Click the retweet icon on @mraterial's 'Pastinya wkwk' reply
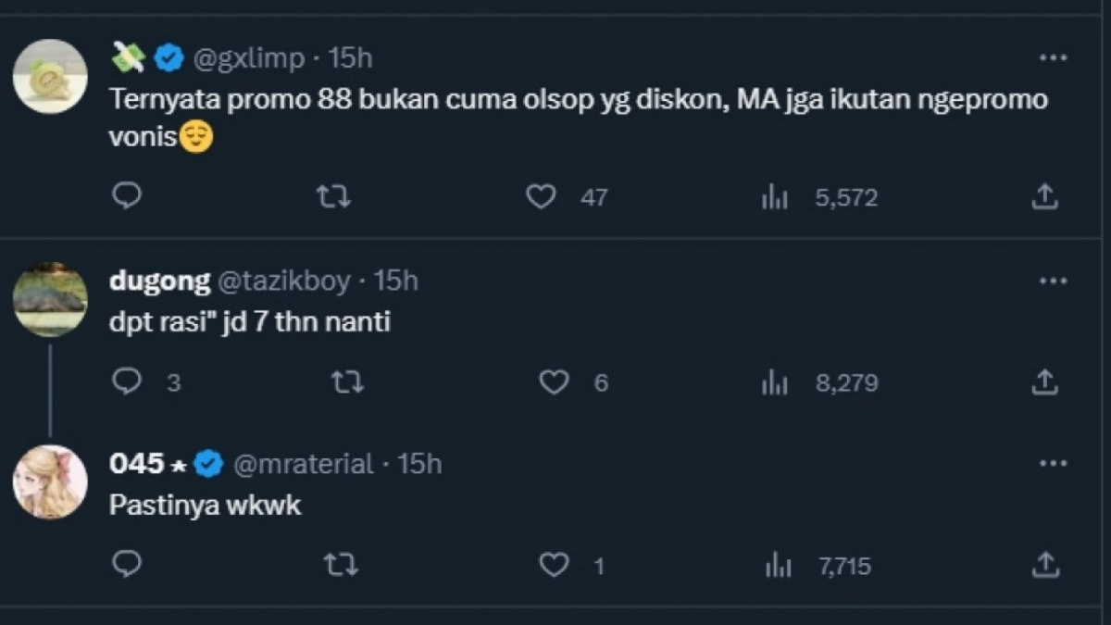Screen dimensions: 1111x625 (340, 563)
